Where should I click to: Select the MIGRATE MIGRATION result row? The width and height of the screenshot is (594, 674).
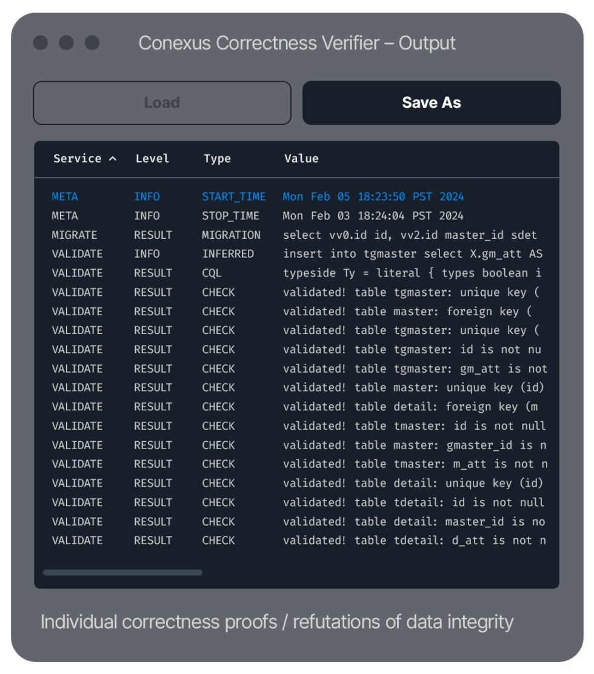(x=297, y=235)
